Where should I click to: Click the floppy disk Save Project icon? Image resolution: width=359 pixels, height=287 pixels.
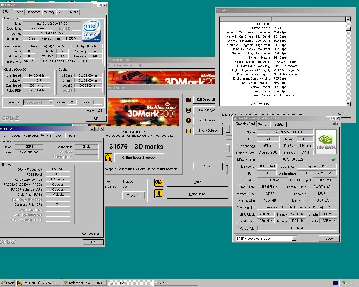coord(188,110)
